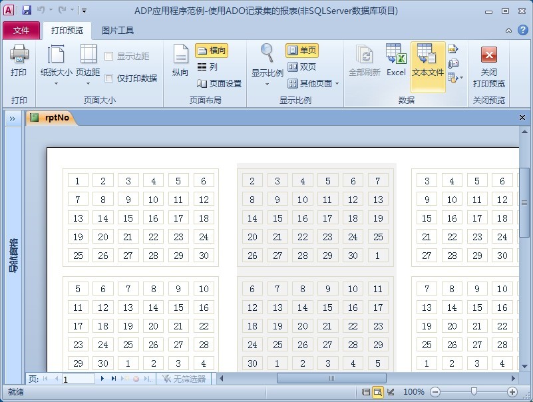Viewport: 533px width, 402px height.
Task: Close print preview (关闭打印预览)
Action: coord(489,67)
